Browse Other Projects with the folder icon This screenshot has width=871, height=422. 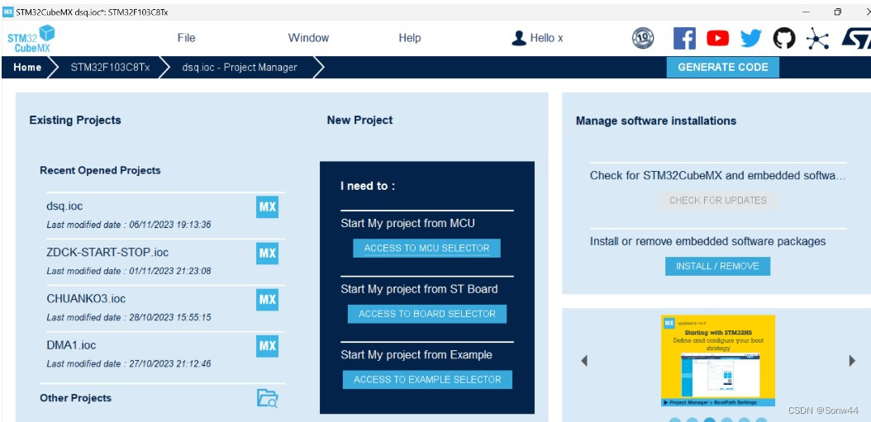267,398
